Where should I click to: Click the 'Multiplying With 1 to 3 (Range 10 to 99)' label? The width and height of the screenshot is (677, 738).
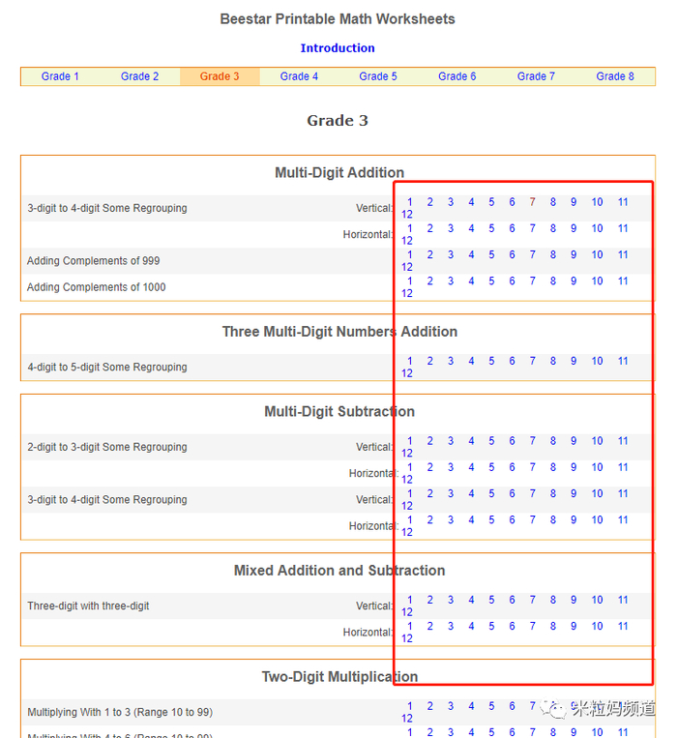[120, 713]
